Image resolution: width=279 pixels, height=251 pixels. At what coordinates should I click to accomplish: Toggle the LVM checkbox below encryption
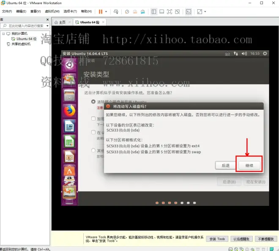click(x=93, y=132)
